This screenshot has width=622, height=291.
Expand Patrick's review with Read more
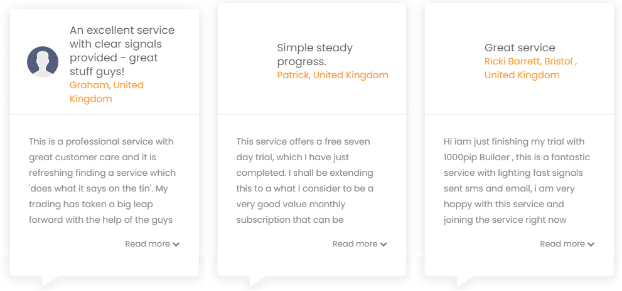(360, 244)
